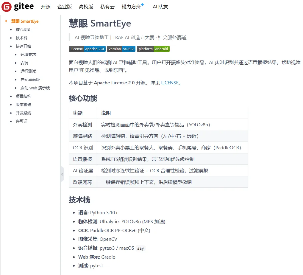Click the 避障寻路 table cell
The image size is (303, 275).
(83, 136)
